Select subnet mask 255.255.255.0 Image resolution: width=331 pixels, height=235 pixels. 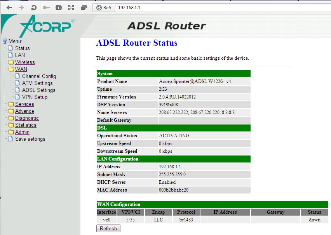pos(172,175)
